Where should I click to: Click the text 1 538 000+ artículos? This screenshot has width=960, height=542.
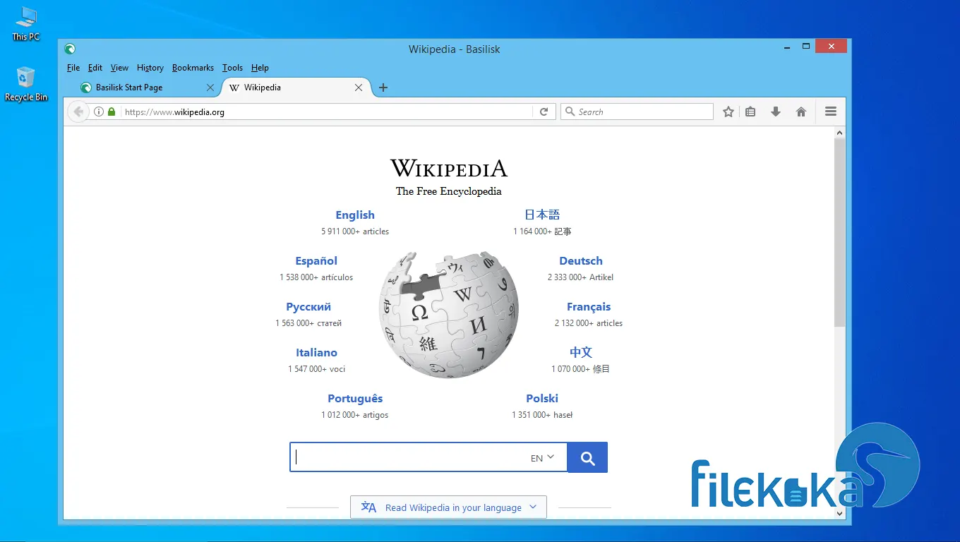coord(316,277)
